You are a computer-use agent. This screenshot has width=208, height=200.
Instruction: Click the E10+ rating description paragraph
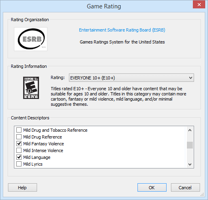pyautogui.click(x=118, y=97)
